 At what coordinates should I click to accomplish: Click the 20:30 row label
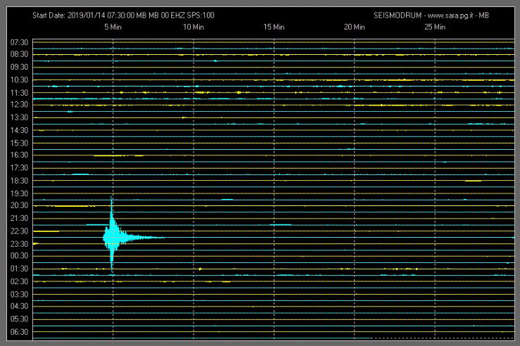(19, 205)
